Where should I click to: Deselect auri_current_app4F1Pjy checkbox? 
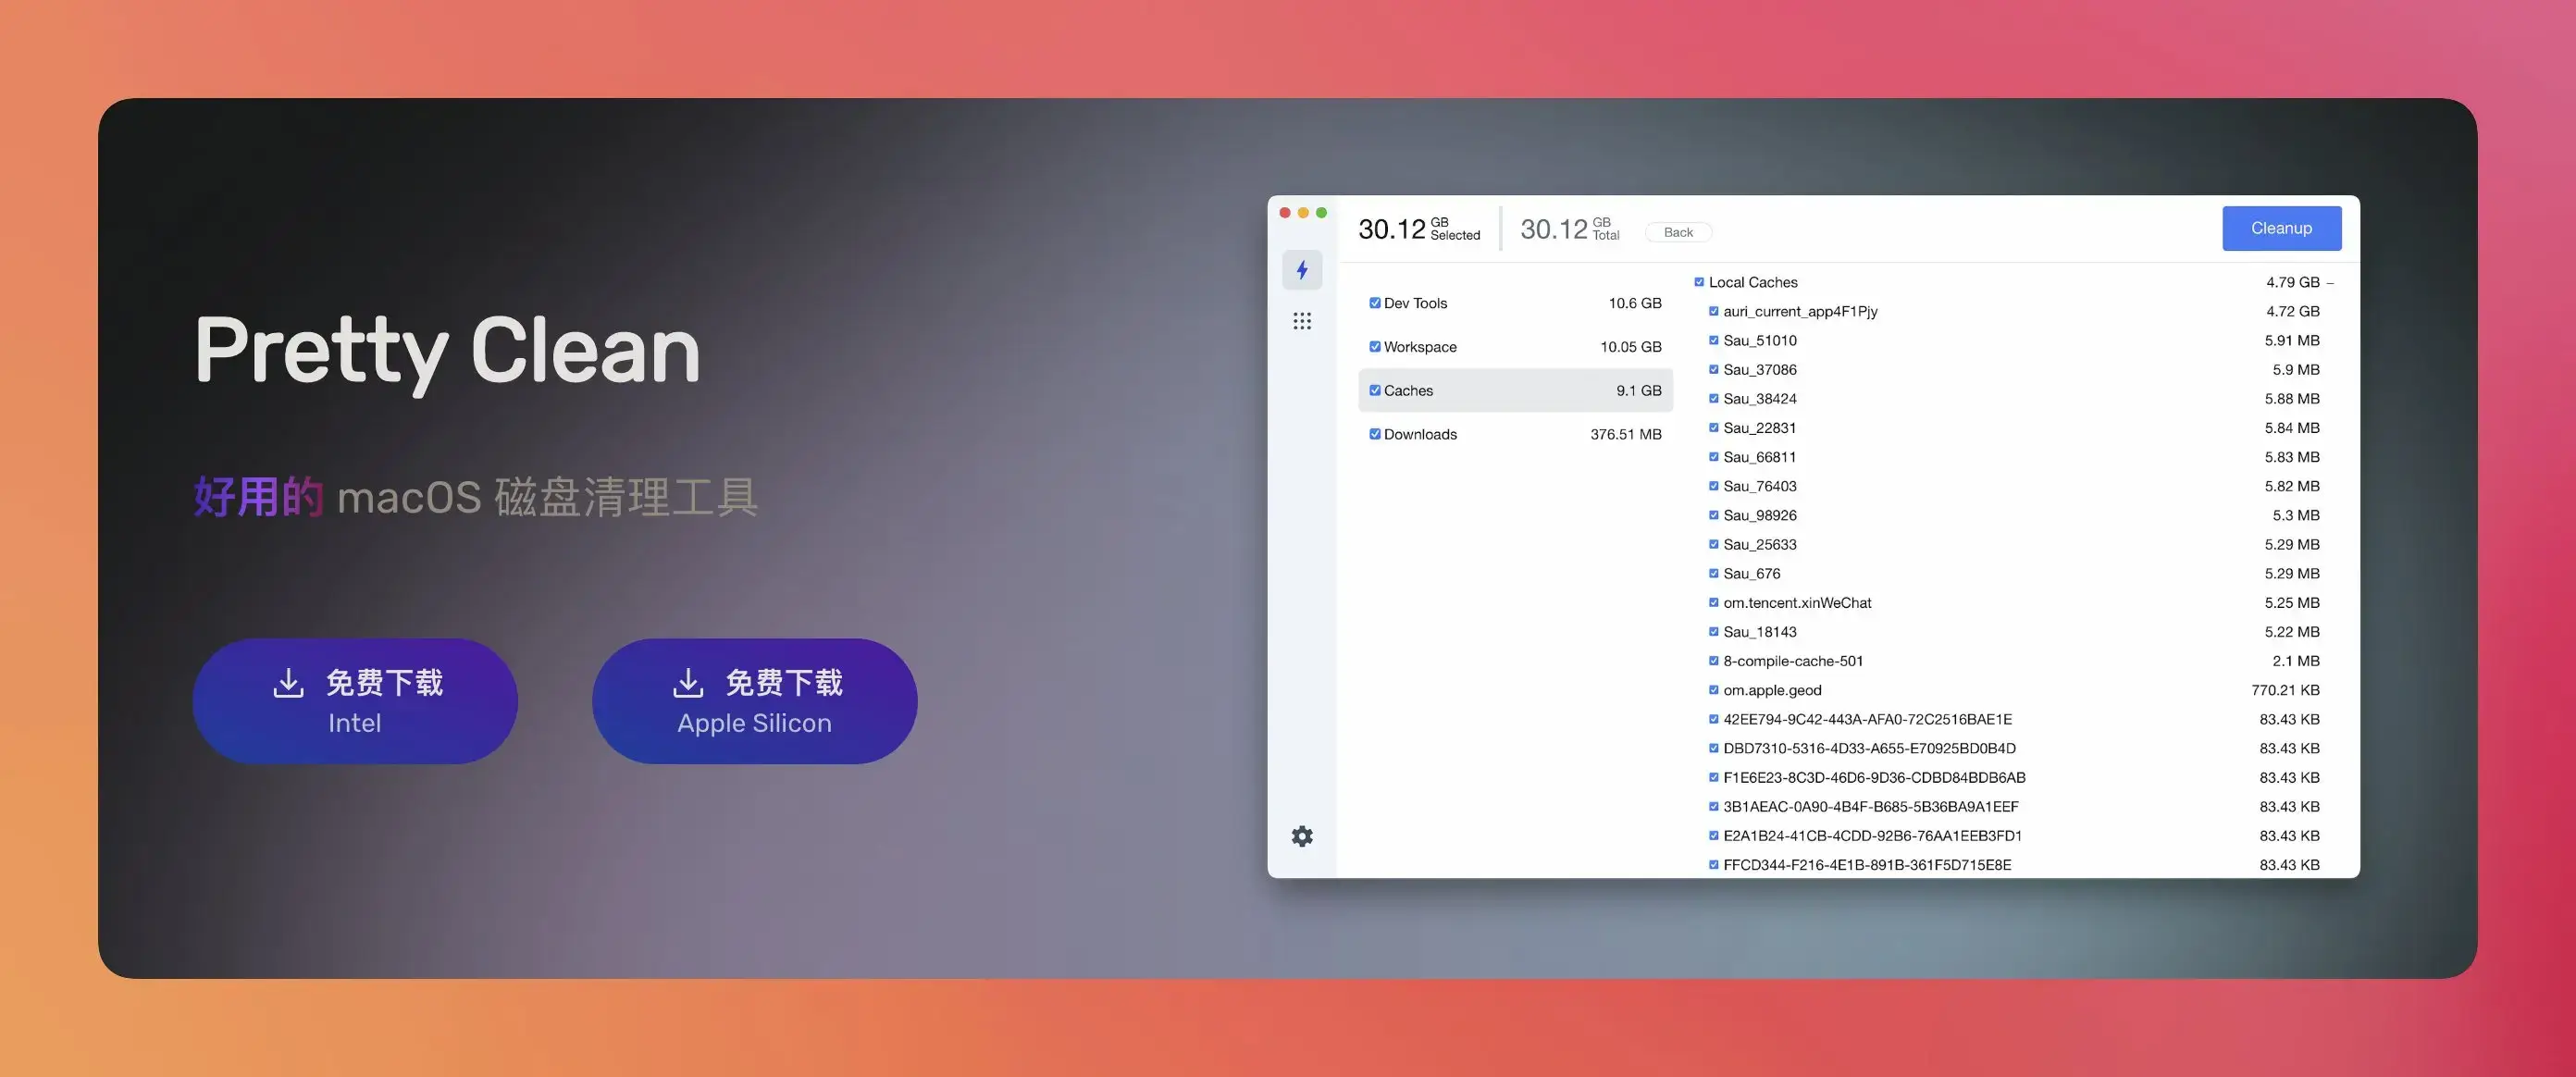pyautogui.click(x=1714, y=311)
